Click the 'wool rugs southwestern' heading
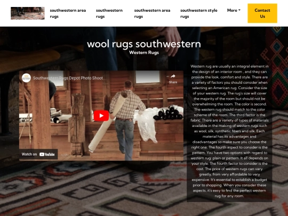The image size is (288, 216). (x=144, y=44)
